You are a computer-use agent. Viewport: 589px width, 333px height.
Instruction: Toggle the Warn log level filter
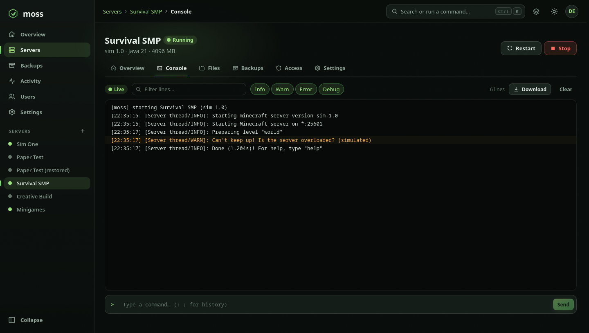coord(282,89)
